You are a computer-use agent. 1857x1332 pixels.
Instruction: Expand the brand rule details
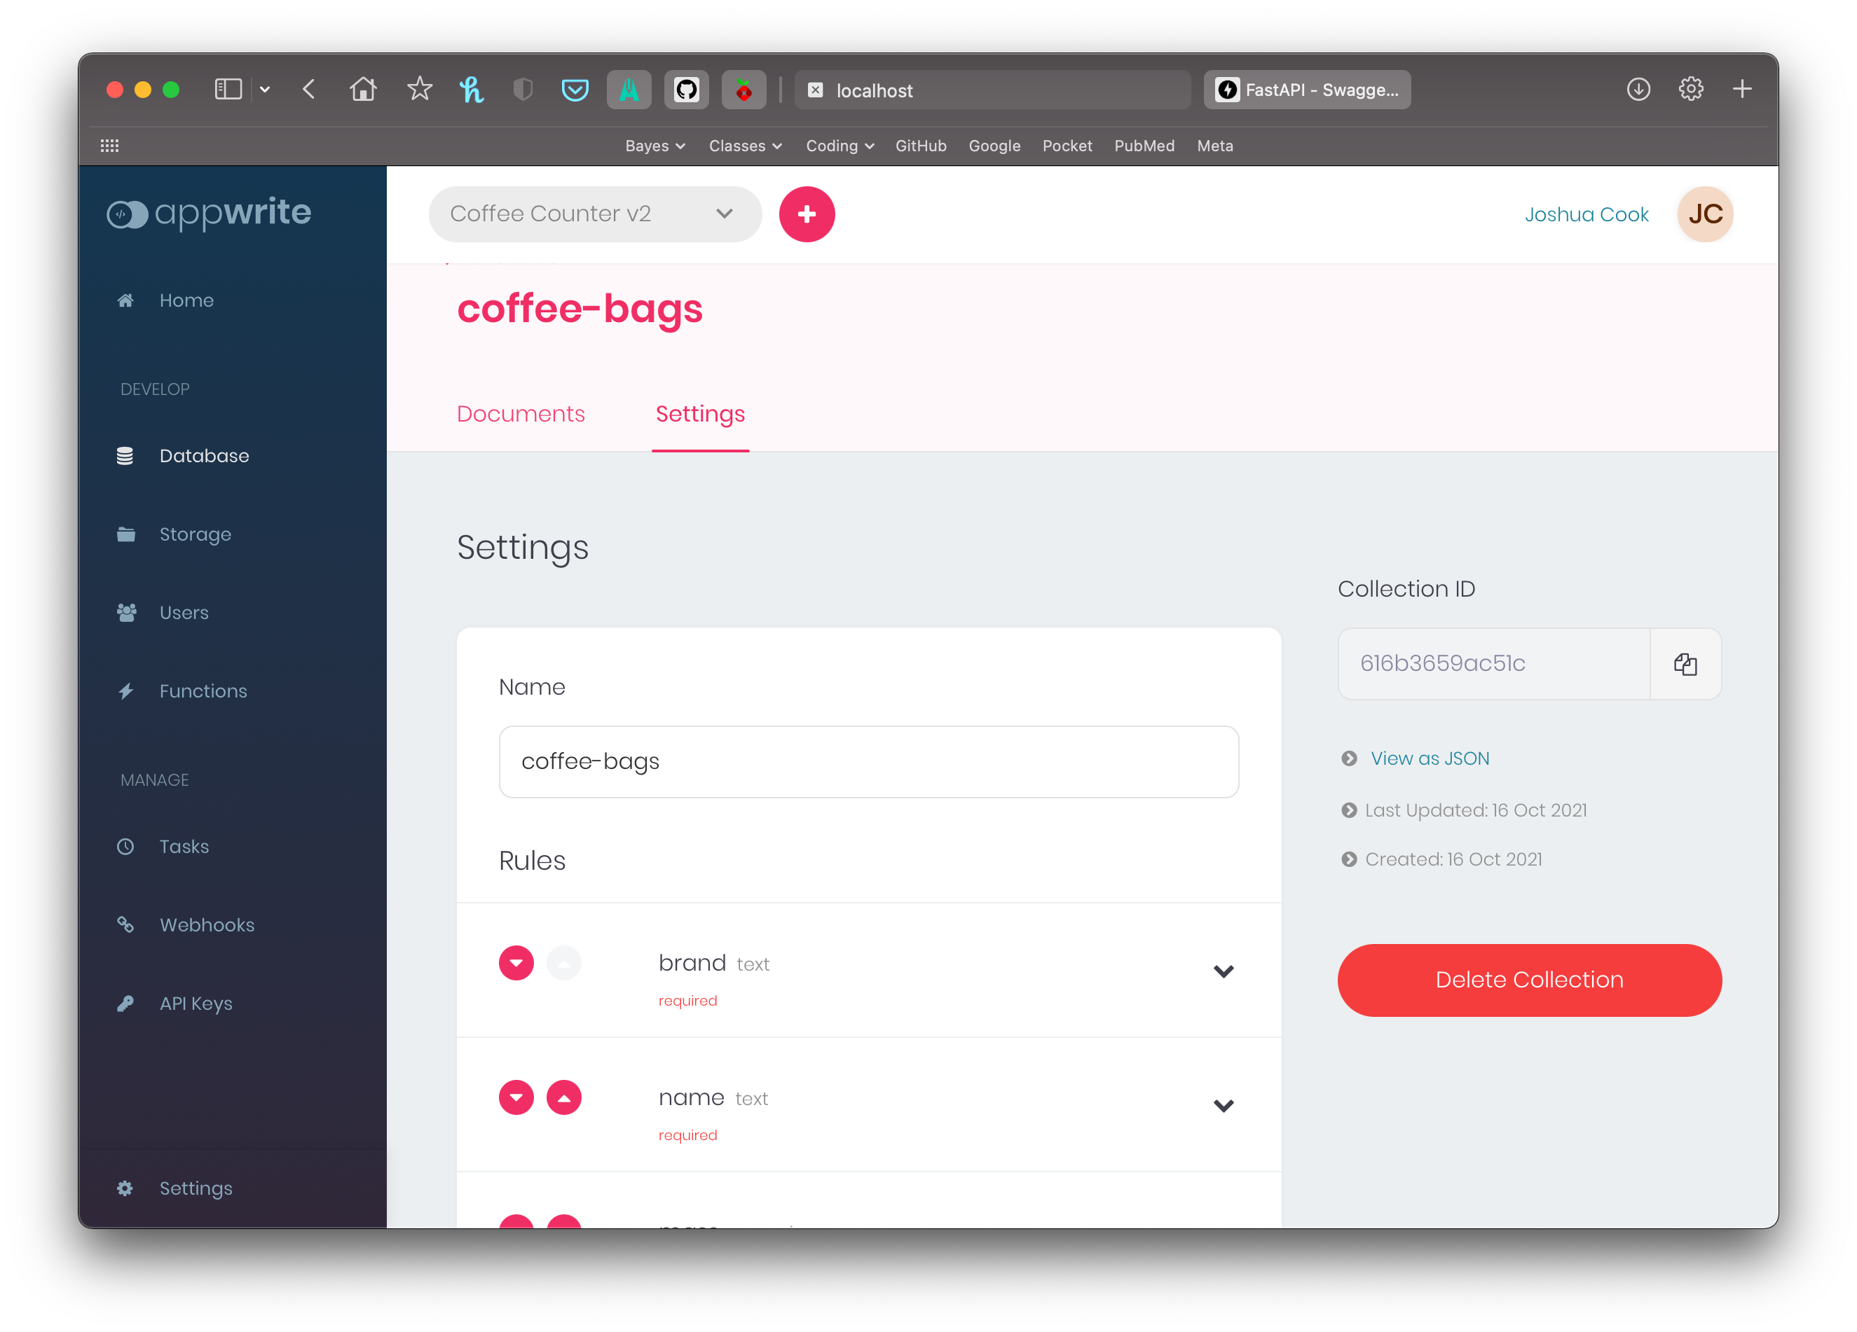(1222, 971)
